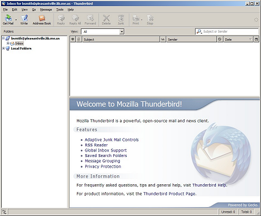Expand the Inbox folder node
This screenshot has height=216, width=261.
8,43
